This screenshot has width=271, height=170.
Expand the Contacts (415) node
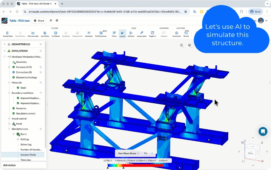tap(9, 67)
